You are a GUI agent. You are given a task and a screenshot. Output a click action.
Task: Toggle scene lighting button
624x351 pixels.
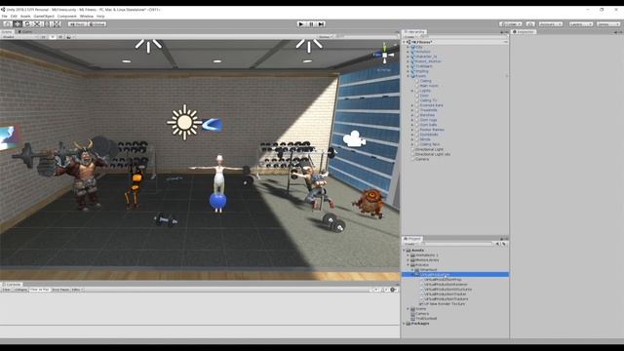52,37
